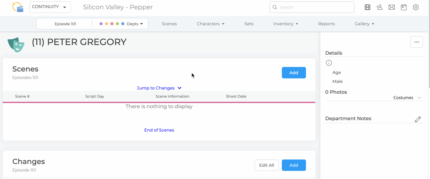This screenshot has height=179, width=430.
Task: Go to the Reports tab
Action: [326, 24]
